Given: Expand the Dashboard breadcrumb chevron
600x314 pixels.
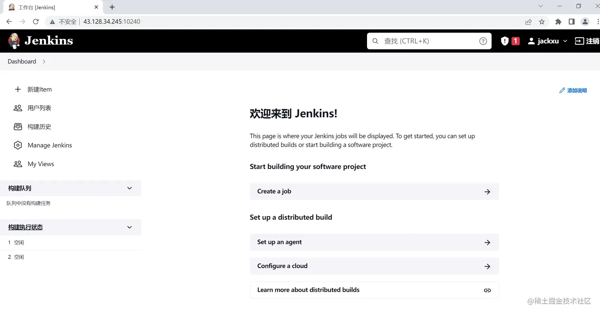Looking at the screenshot, I should (x=44, y=61).
